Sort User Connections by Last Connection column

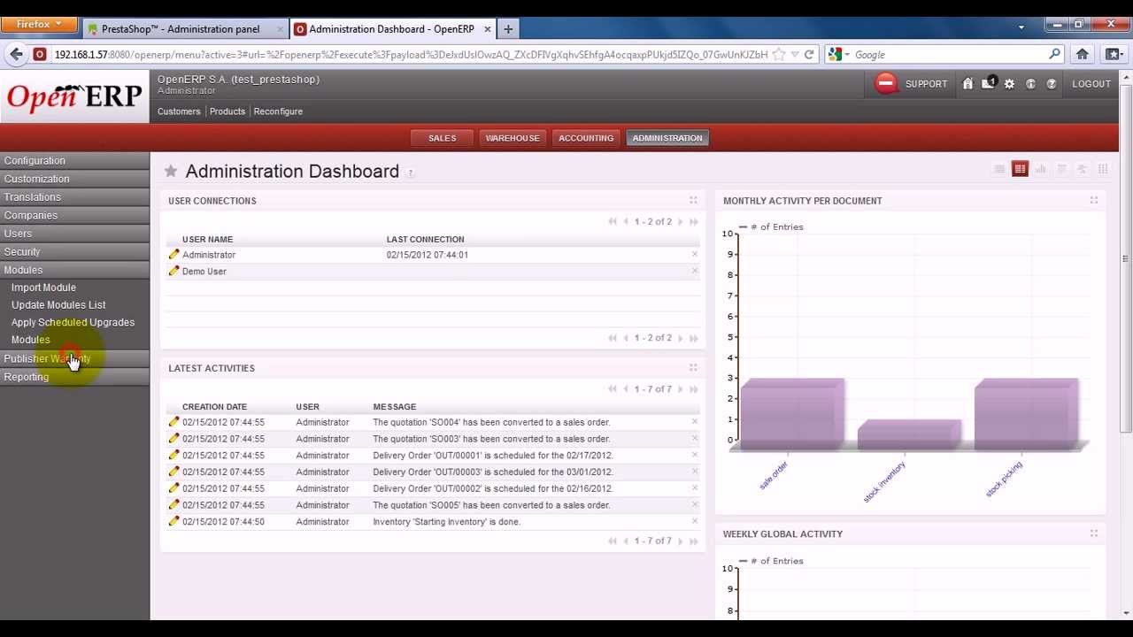point(425,240)
